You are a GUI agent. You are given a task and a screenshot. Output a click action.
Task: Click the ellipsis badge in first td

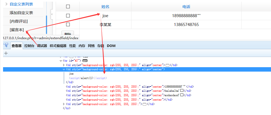pyautogui.click(x=167, y=65)
